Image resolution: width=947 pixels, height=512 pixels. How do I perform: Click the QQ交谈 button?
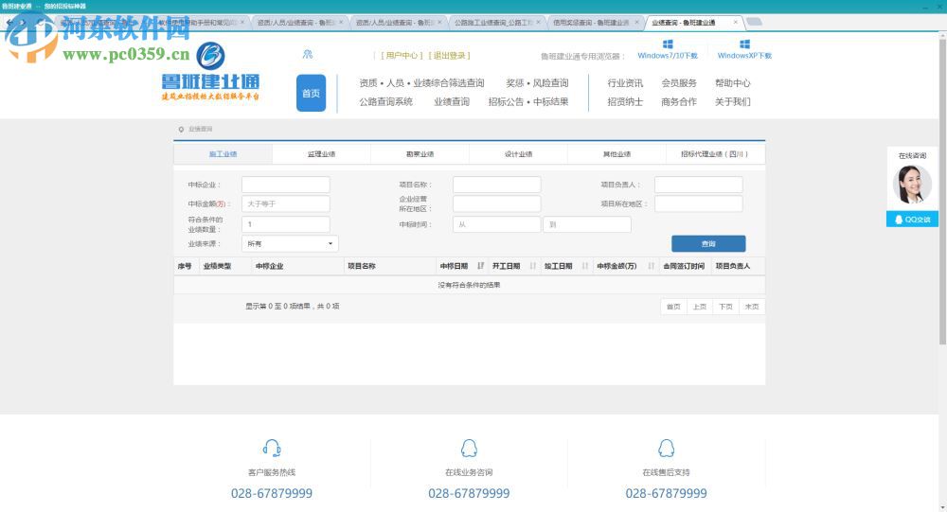(912, 220)
